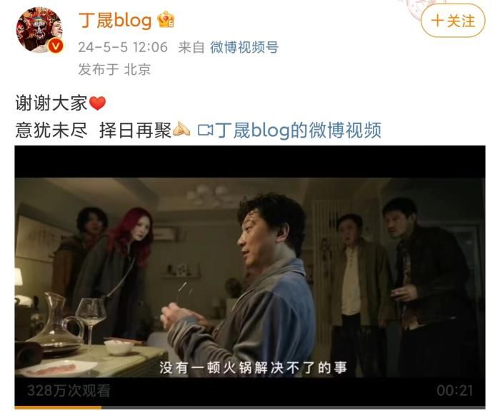The width and height of the screenshot is (500, 418).
Task: Click the 谢谢大家 post text
Action: [51, 103]
